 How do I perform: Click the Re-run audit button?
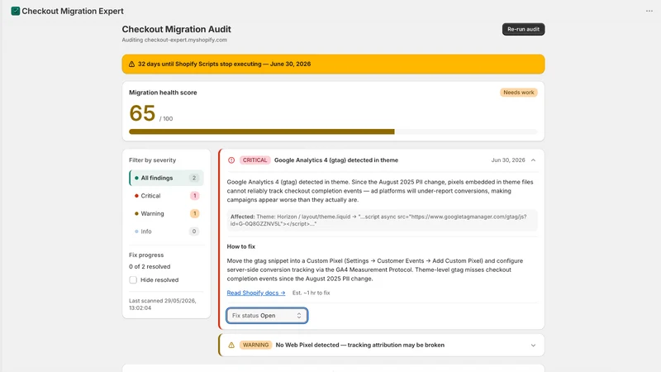point(523,29)
